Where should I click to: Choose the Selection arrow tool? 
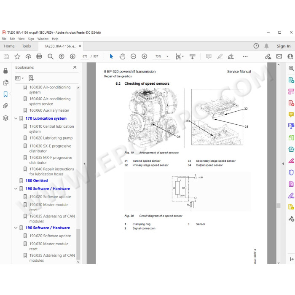click(x=111, y=56)
